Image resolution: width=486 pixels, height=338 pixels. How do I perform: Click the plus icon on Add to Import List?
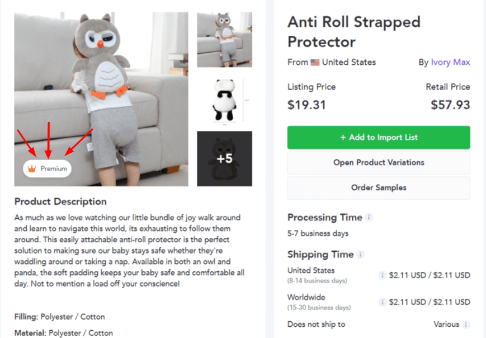(343, 137)
